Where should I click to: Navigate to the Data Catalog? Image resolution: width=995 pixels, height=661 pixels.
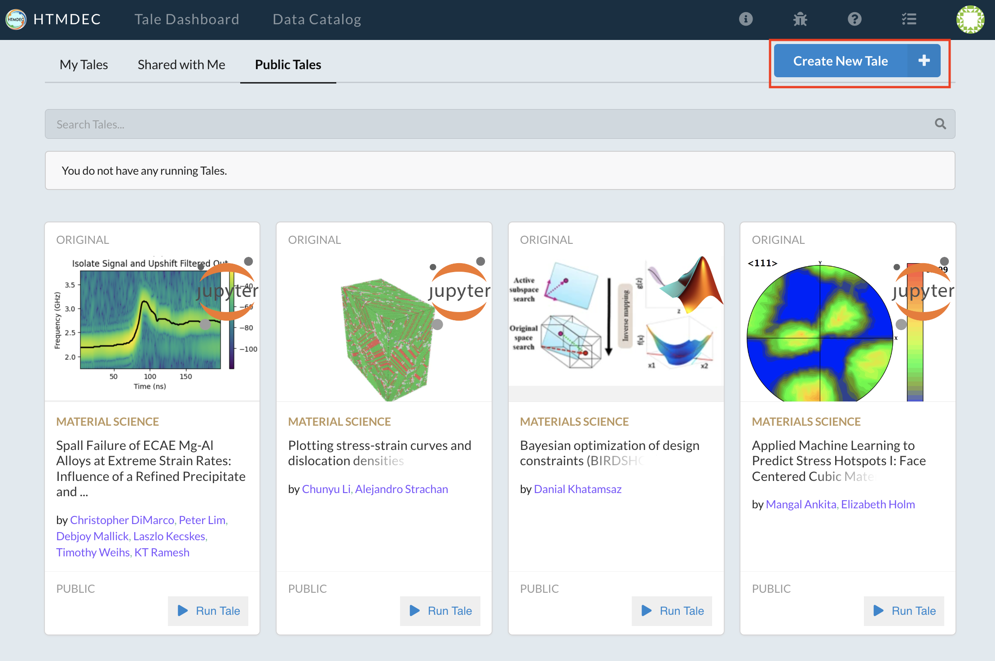pos(317,19)
